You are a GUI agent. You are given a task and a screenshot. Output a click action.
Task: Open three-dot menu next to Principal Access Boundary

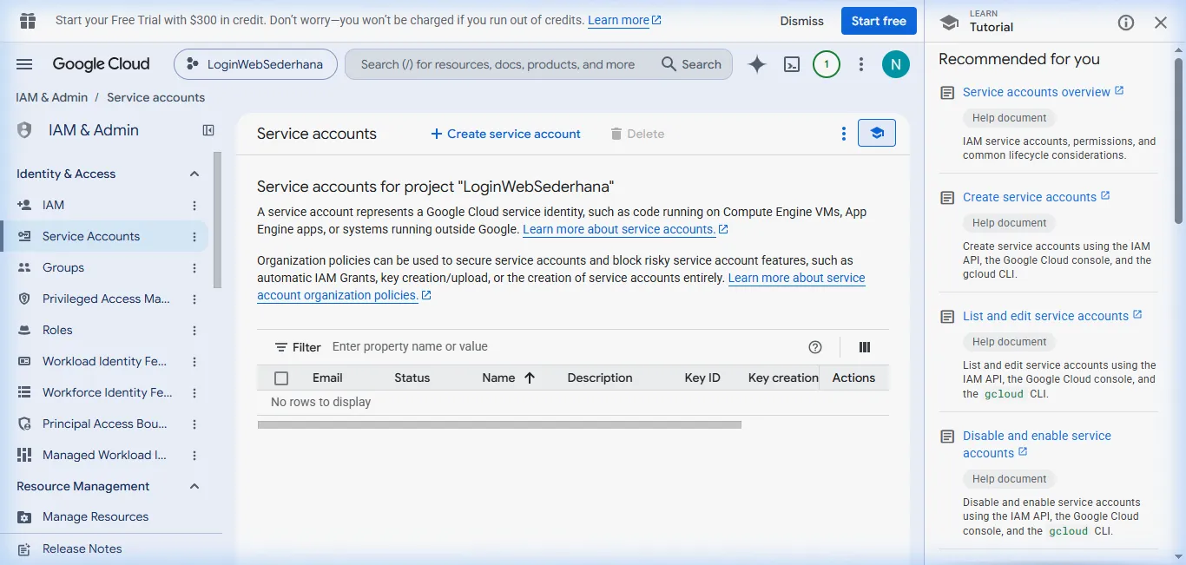[x=194, y=424]
